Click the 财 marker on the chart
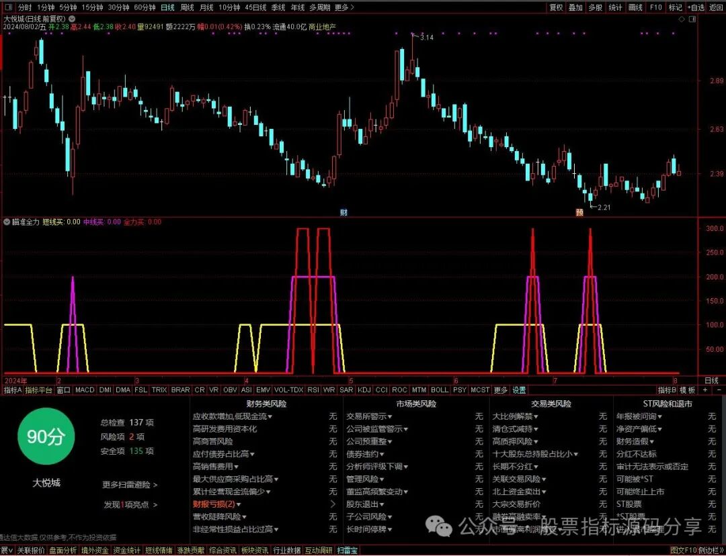 point(344,212)
